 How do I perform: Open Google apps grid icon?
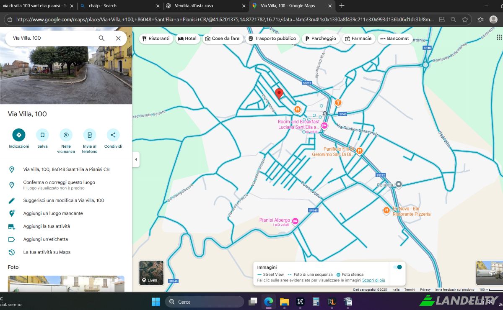499,37
